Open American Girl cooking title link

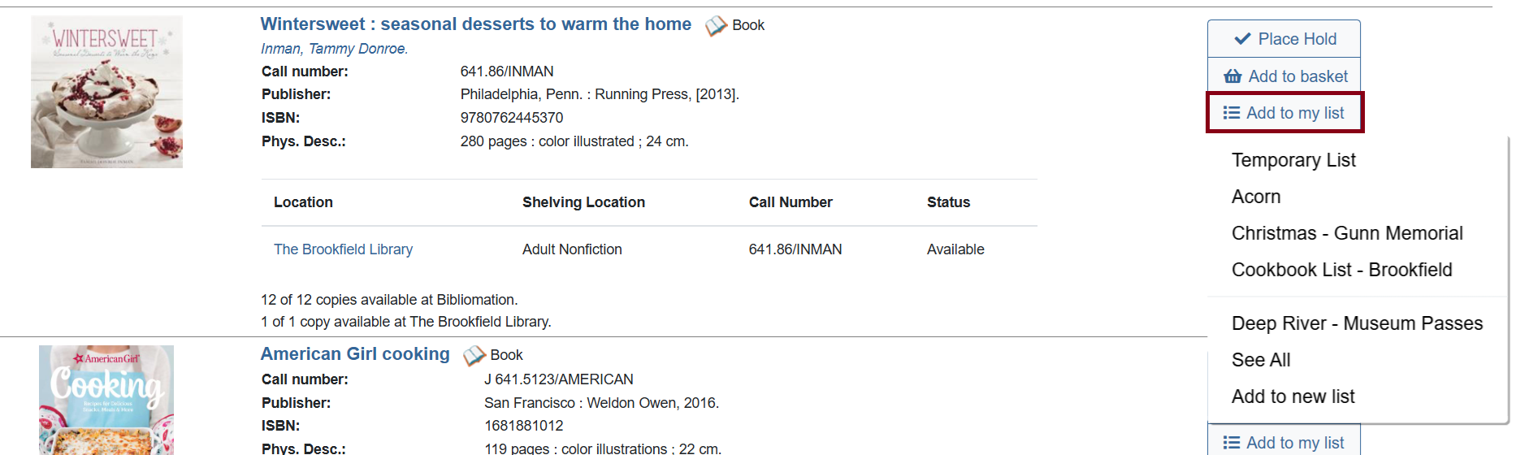tap(355, 354)
